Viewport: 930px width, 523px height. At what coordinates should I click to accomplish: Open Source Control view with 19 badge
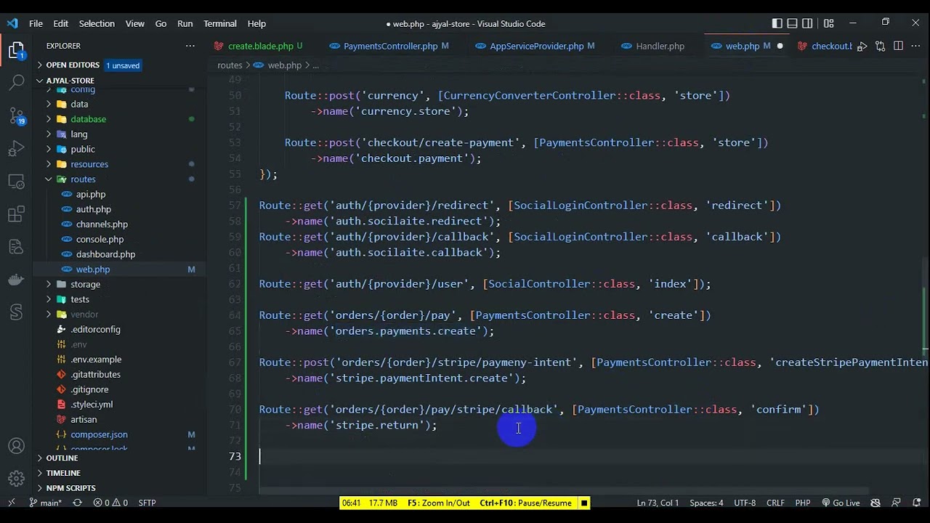[16, 115]
